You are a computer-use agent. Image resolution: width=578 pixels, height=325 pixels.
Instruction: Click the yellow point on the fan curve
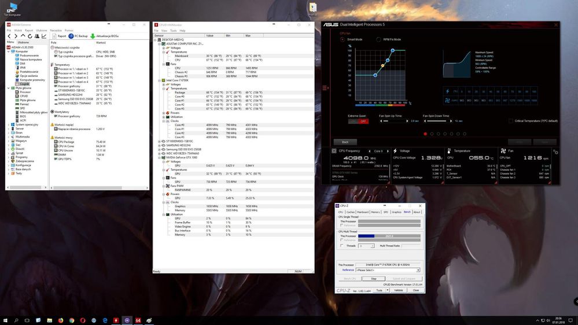pyautogui.click(x=382, y=65)
